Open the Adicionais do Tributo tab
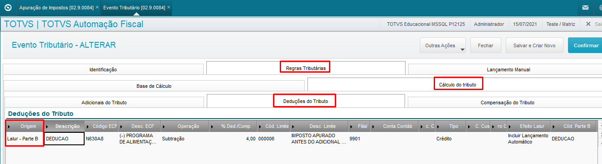The width and height of the screenshot is (602, 164). [104, 102]
